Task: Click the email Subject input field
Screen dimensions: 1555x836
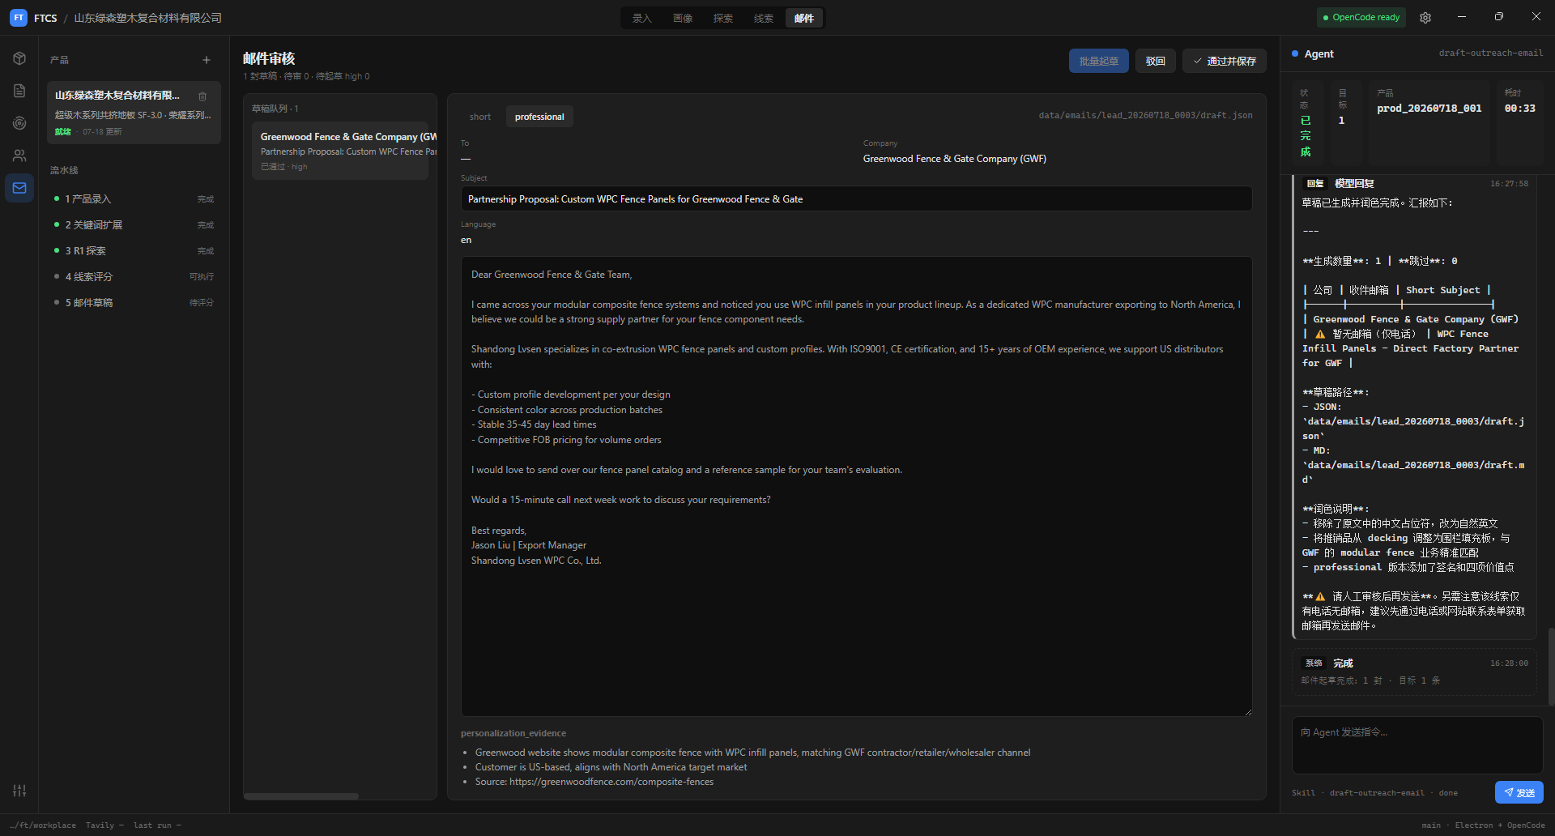Action: (857, 199)
